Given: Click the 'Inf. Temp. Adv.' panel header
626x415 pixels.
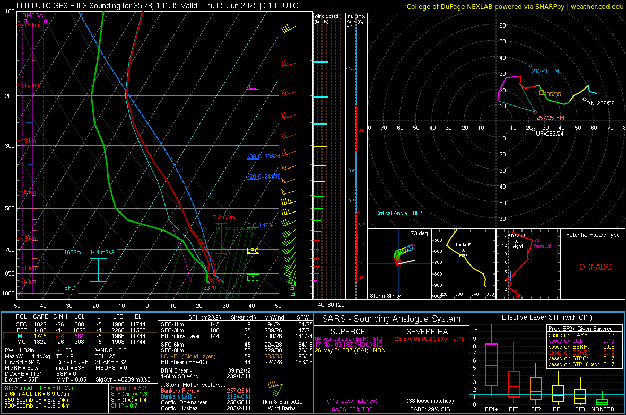Looking at the screenshot, I should point(355,22).
